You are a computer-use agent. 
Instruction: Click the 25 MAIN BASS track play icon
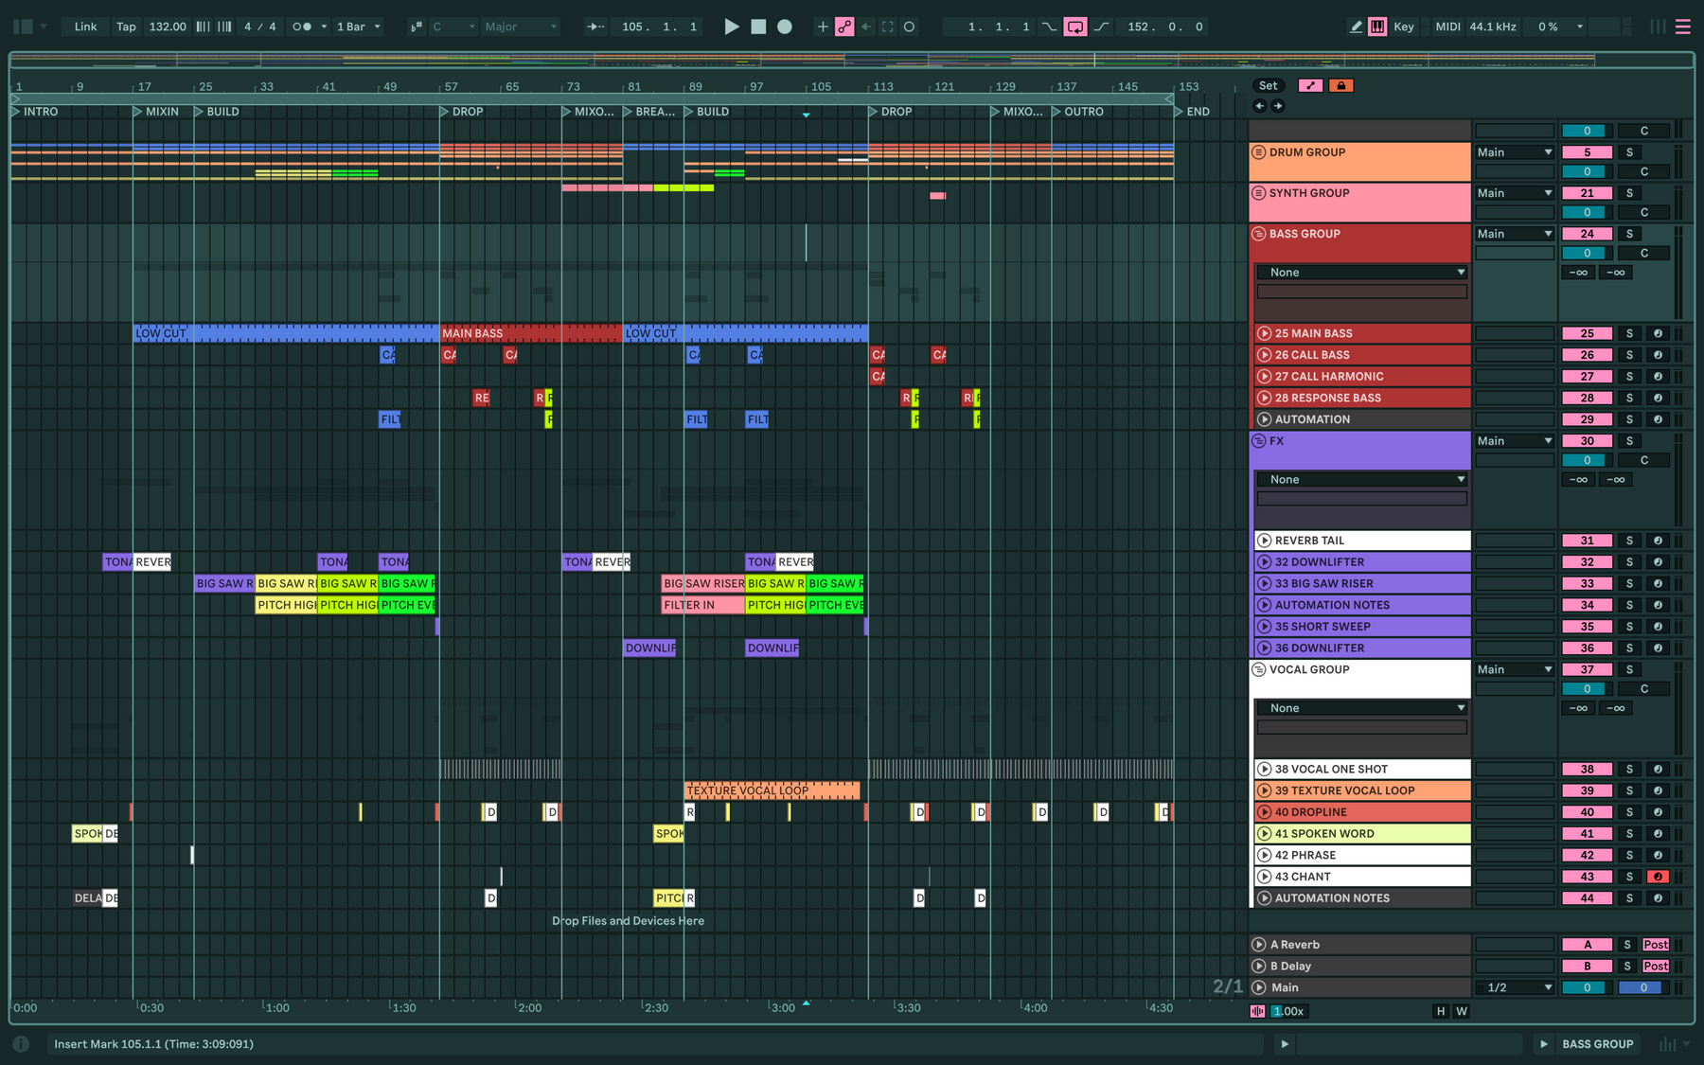pyautogui.click(x=1264, y=333)
